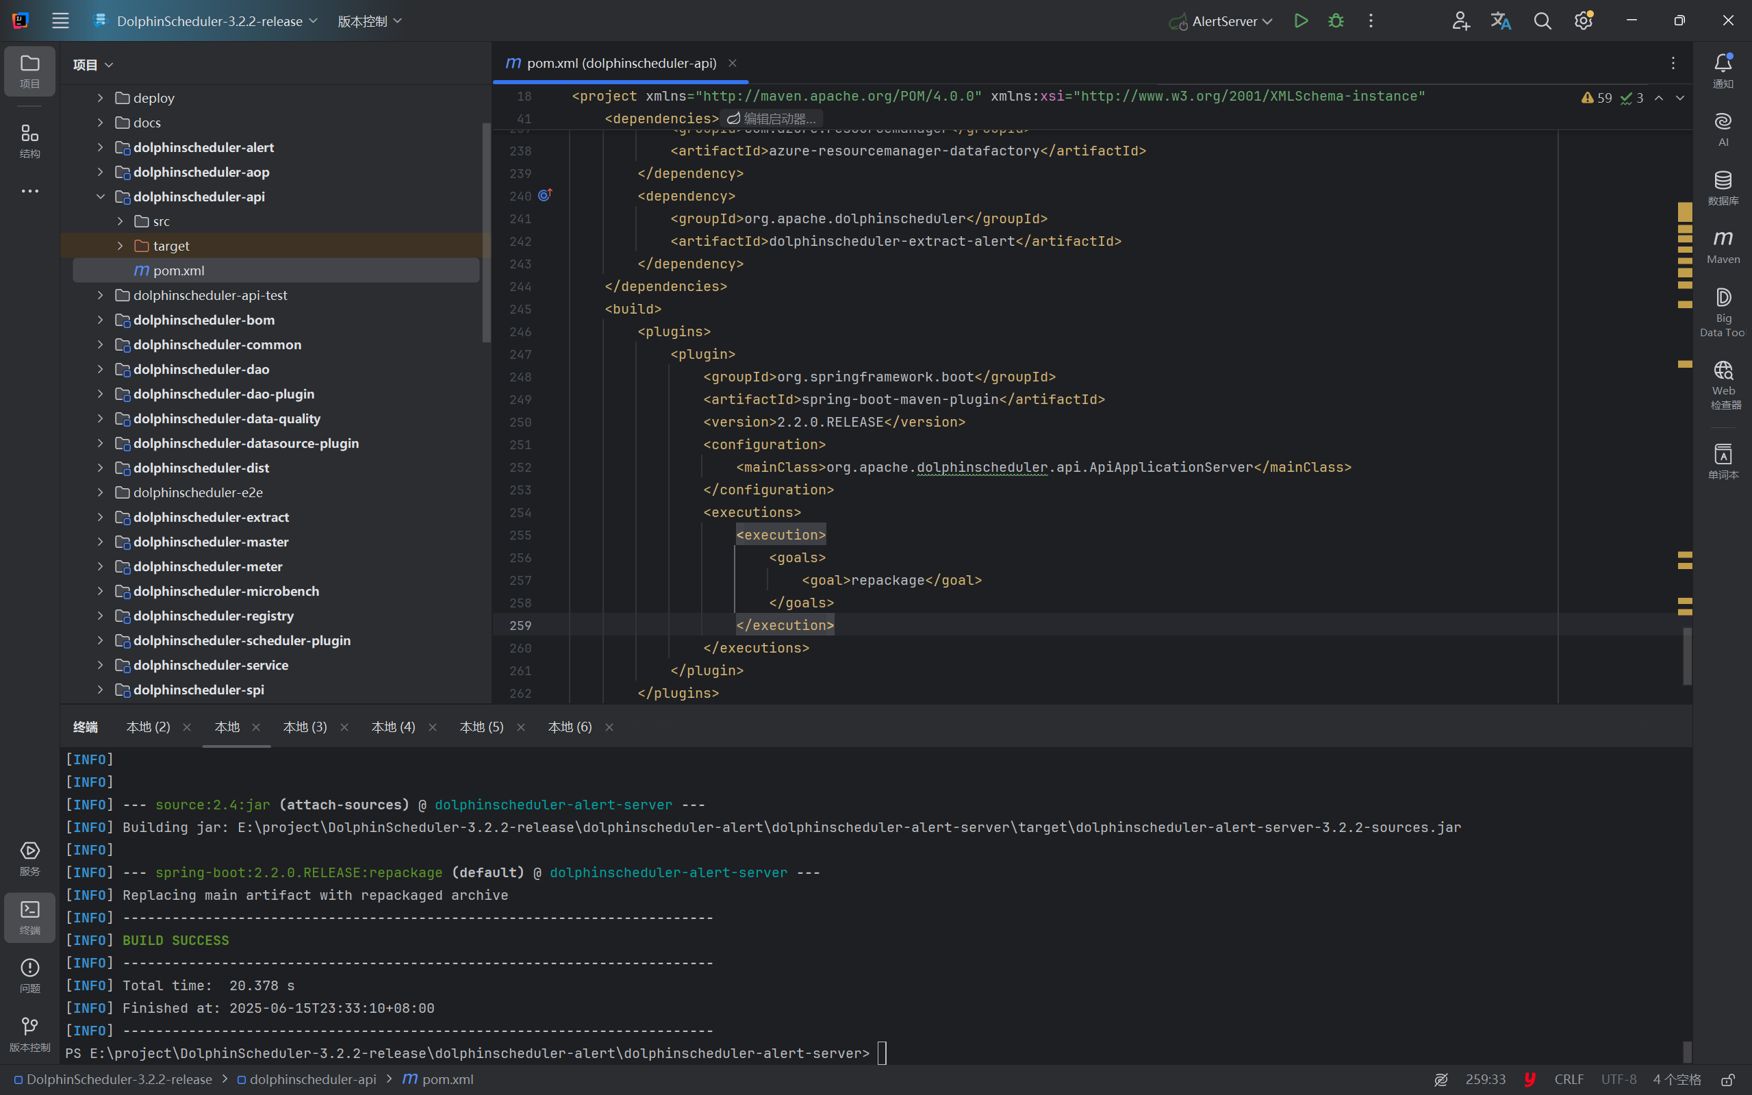Open the DolphinScheduler-3.2.2-release project dropdown
The image size is (1752, 1095).
pos(209,21)
